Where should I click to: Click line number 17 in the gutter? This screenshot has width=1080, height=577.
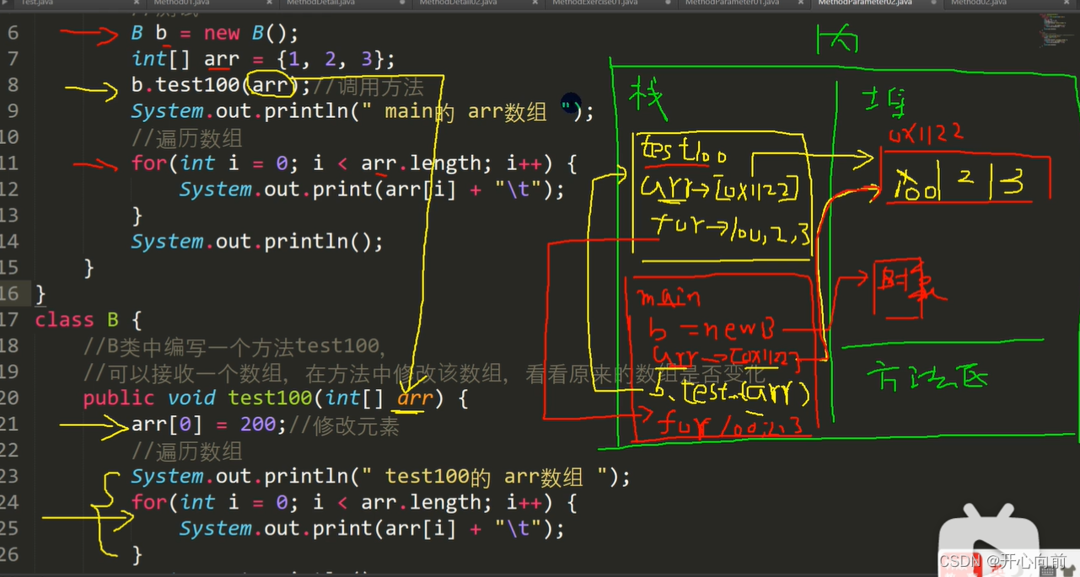[x=9, y=320]
